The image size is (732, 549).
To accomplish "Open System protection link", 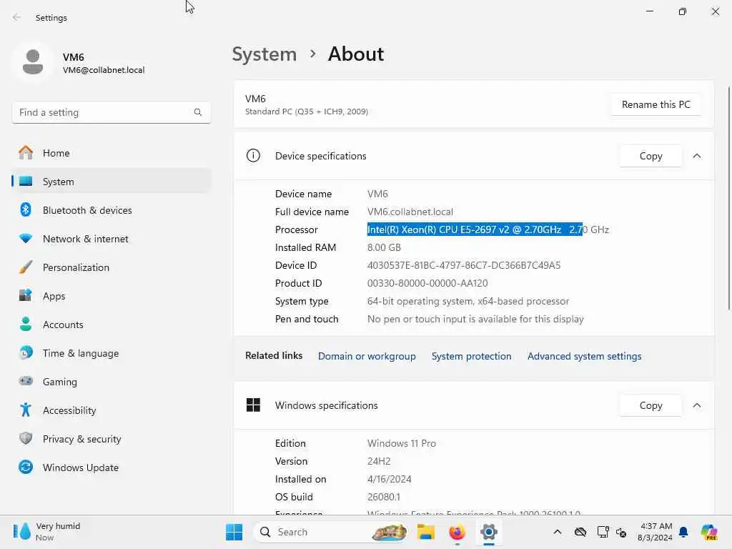I will click(x=471, y=356).
